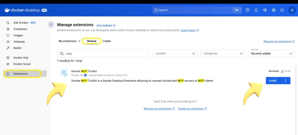Open the three-dot menu next to Install
This screenshot has width=298, height=135.
[x=285, y=81]
